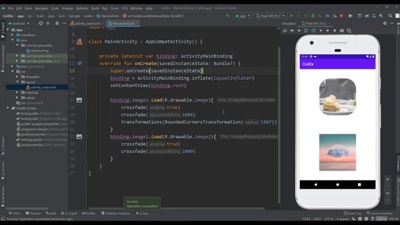Open the TODO tool window
The image size is (400, 225).
[x=14, y=213]
